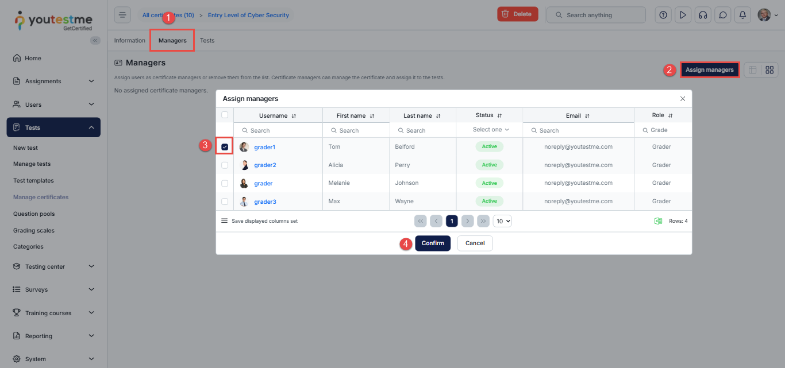
Task: Check the grader2 row checkbox
Action: click(x=225, y=165)
